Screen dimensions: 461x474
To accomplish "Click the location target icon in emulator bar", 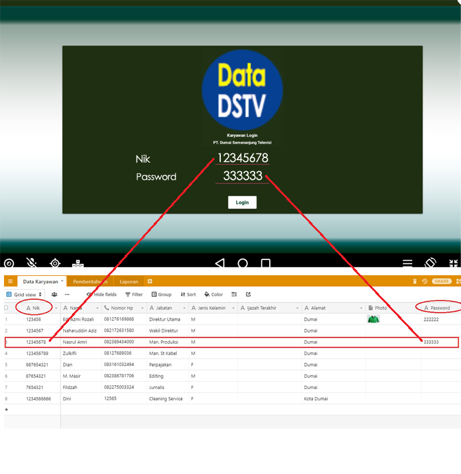I will coord(55,263).
